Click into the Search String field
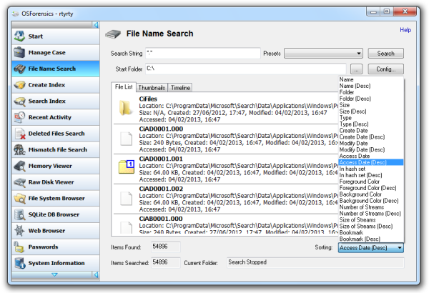Image resolution: width=429 pixels, height=293 pixels. (201, 54)
